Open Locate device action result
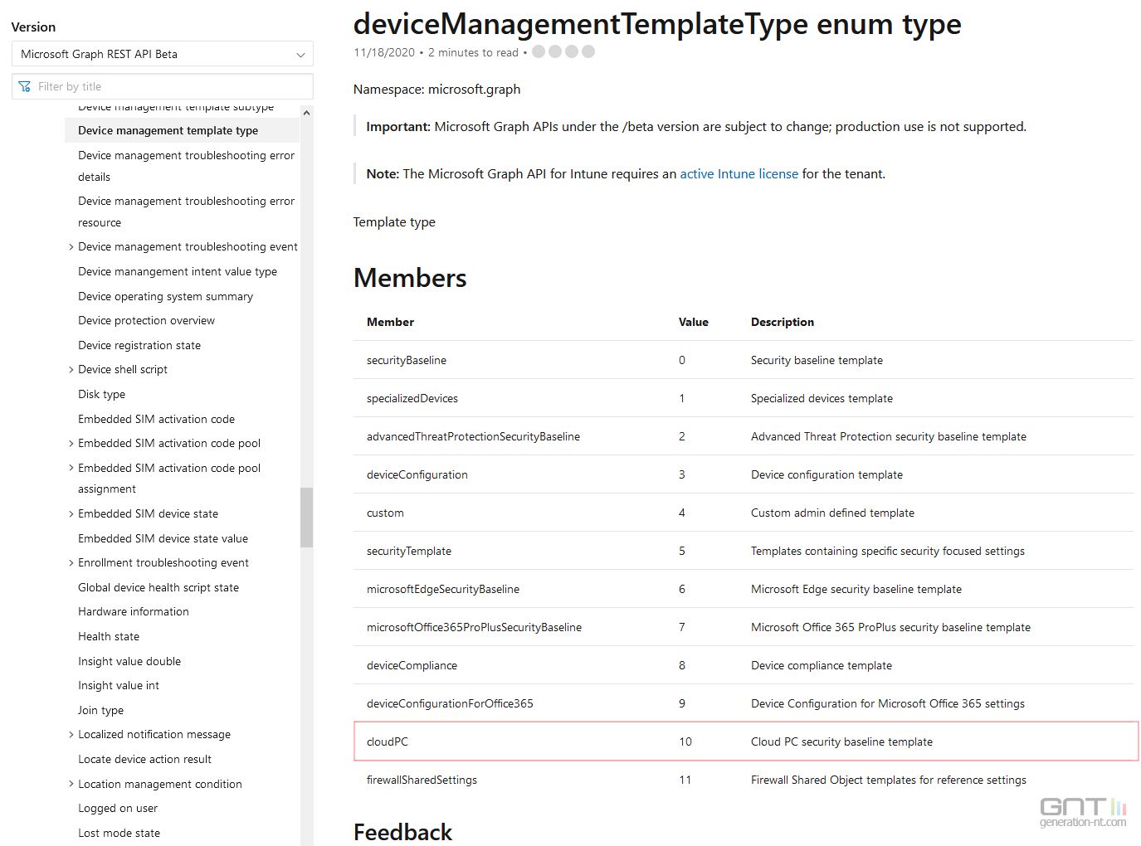This screenshot has width=1141, height=846. coord(144,759)
